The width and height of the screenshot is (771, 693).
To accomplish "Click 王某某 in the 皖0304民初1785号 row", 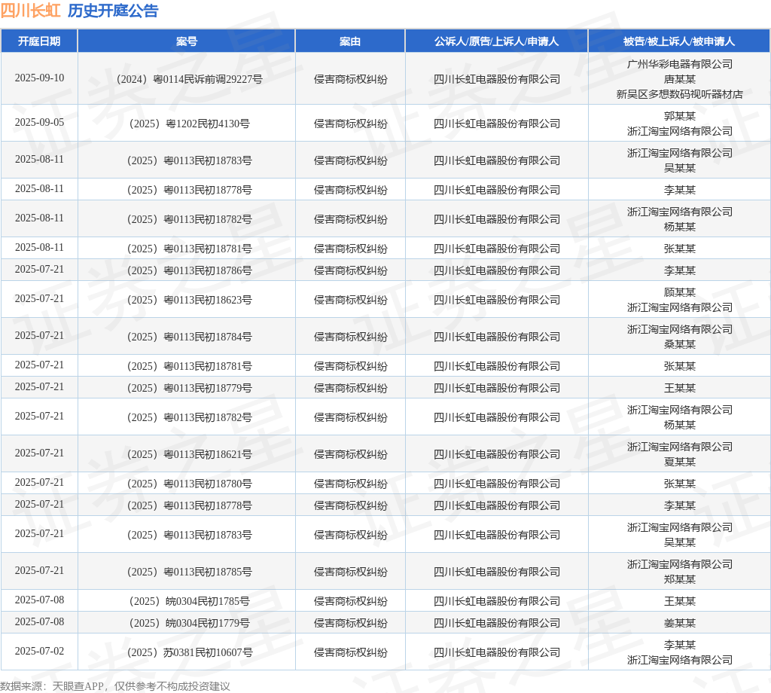I will click(680, 602).
